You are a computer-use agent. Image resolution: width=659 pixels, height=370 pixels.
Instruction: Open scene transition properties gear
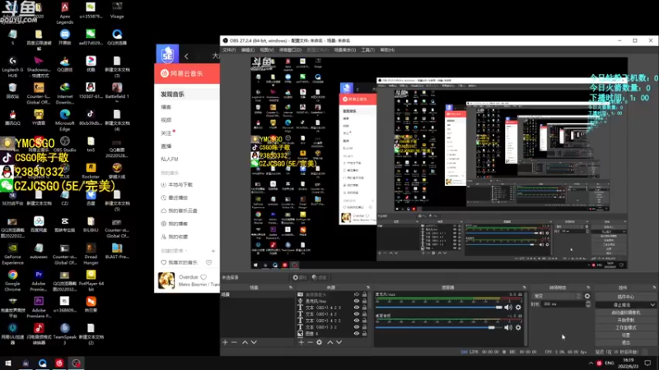[587, 296]
